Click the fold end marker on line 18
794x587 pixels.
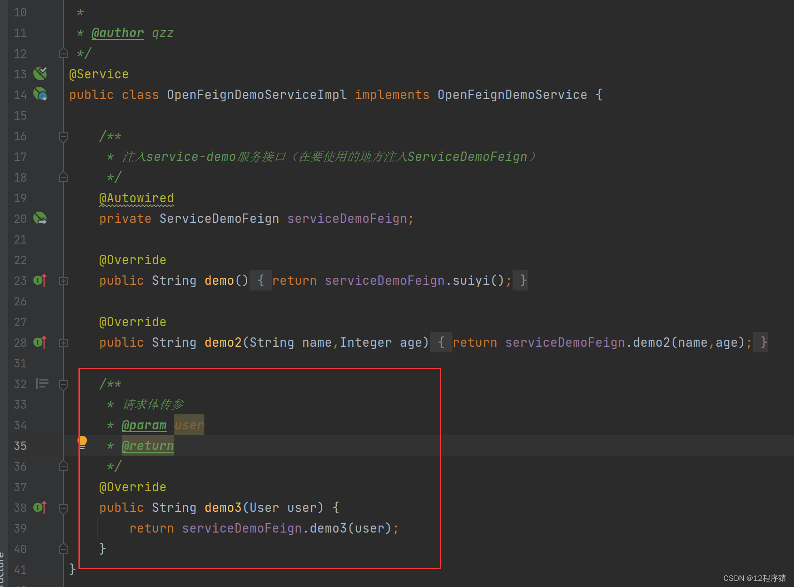63,177
